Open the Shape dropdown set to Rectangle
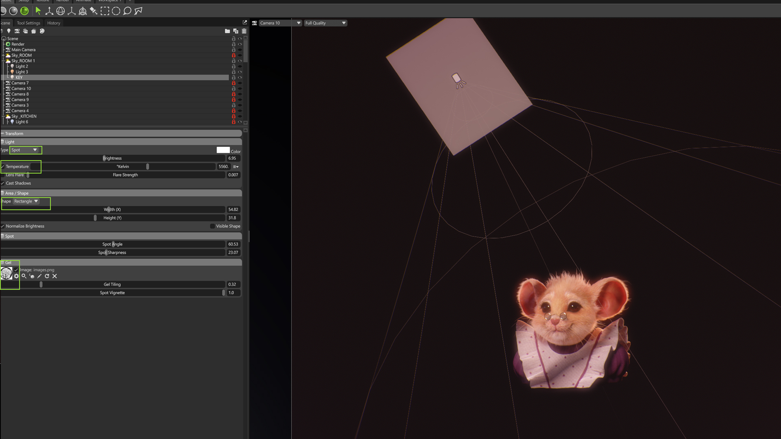This screenshot has width=781, height=439. pos(26,201)
